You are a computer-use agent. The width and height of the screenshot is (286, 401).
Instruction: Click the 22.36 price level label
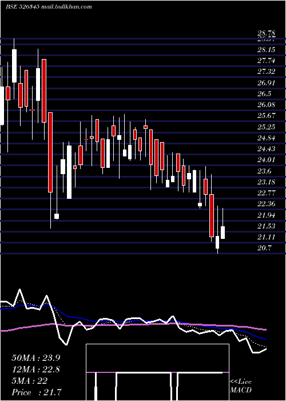point(267,204)
